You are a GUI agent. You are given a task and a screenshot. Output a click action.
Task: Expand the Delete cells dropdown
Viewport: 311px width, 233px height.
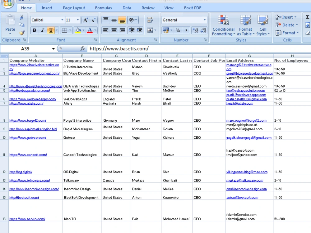click(x=297, y=25)
